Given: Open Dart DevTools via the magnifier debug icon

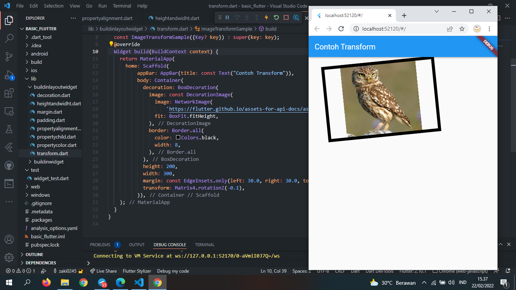Looking at the screenshot, I should (x=297, y=17).
